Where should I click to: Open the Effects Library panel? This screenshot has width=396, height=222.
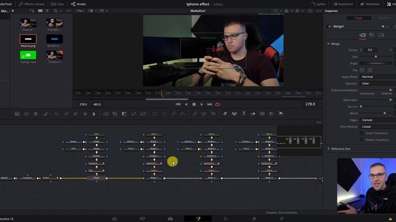click(x=32, y=4)
